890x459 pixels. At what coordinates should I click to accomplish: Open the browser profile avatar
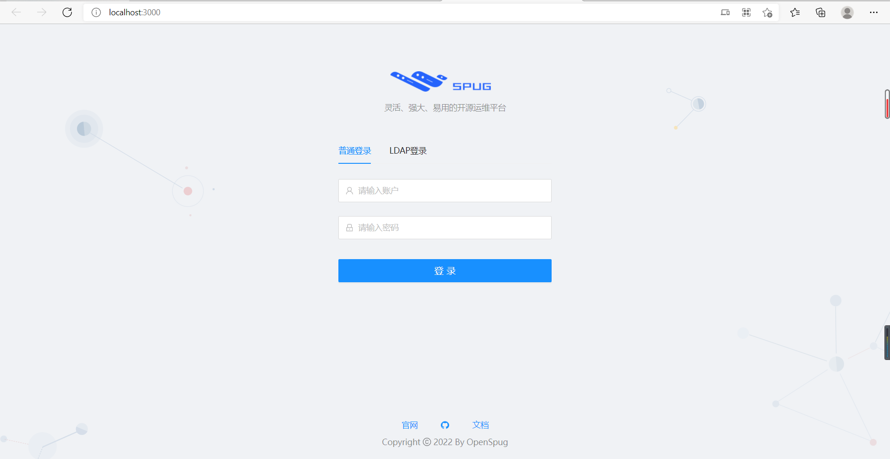pyautogui.click(x=847, y=12)
